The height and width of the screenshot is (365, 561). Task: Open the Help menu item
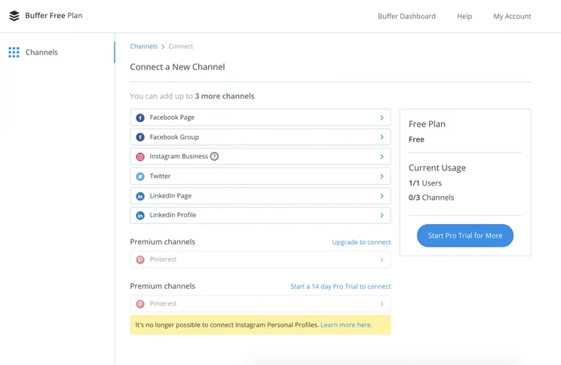[x=464, y=16]
